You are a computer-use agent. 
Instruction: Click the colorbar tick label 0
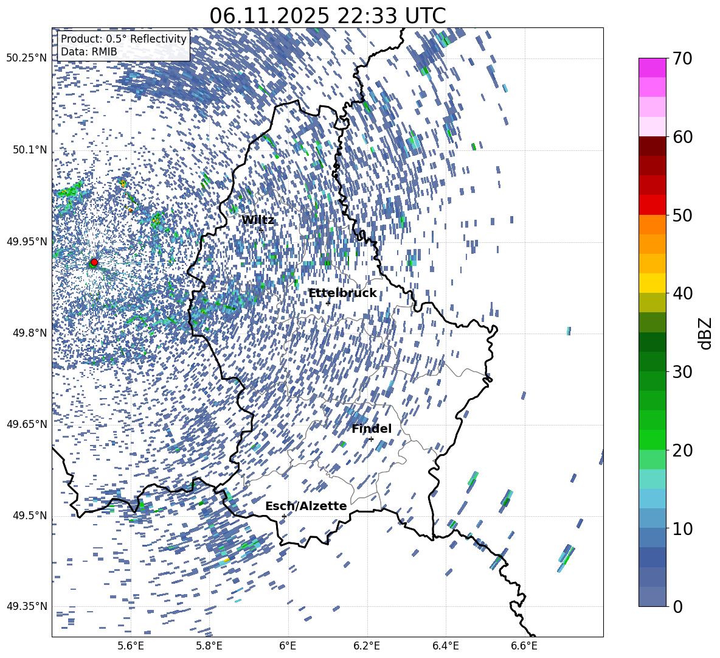click(x=678, y=606)
